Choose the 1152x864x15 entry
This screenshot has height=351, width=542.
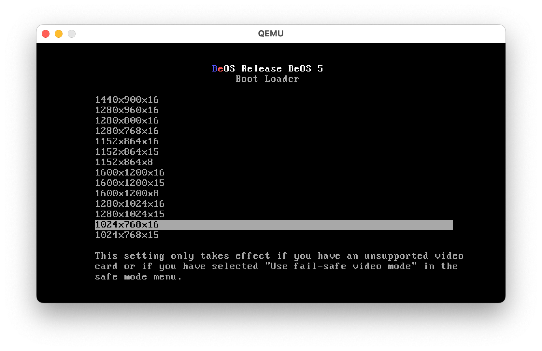[127, 152]
